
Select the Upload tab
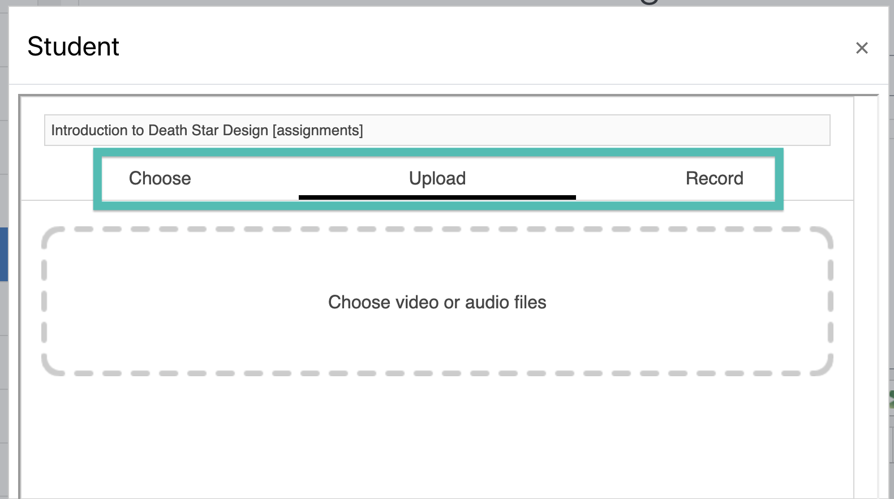pyautogui.click(x=437, y=179)
